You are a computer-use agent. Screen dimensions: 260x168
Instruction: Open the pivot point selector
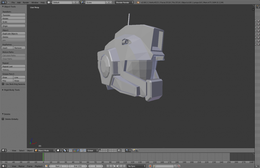[66, 151]
